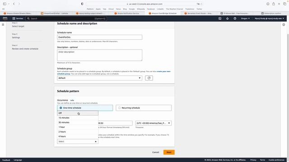The image size is (289, 162).
Task: Click the AWS search field
Action: click(66, 18)
